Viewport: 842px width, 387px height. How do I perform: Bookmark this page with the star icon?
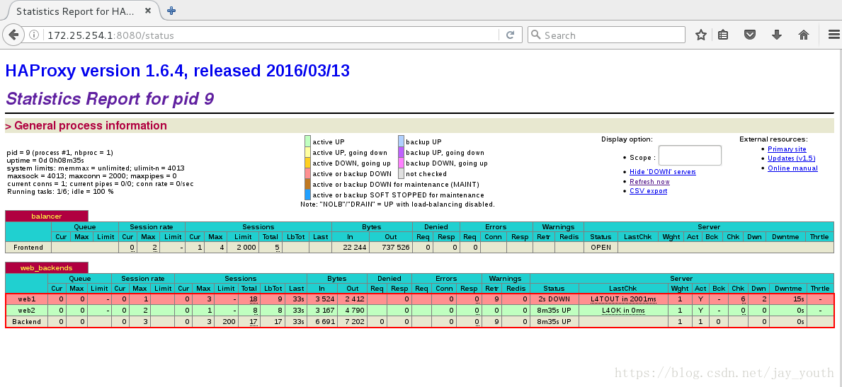click(x=701, y=35)
